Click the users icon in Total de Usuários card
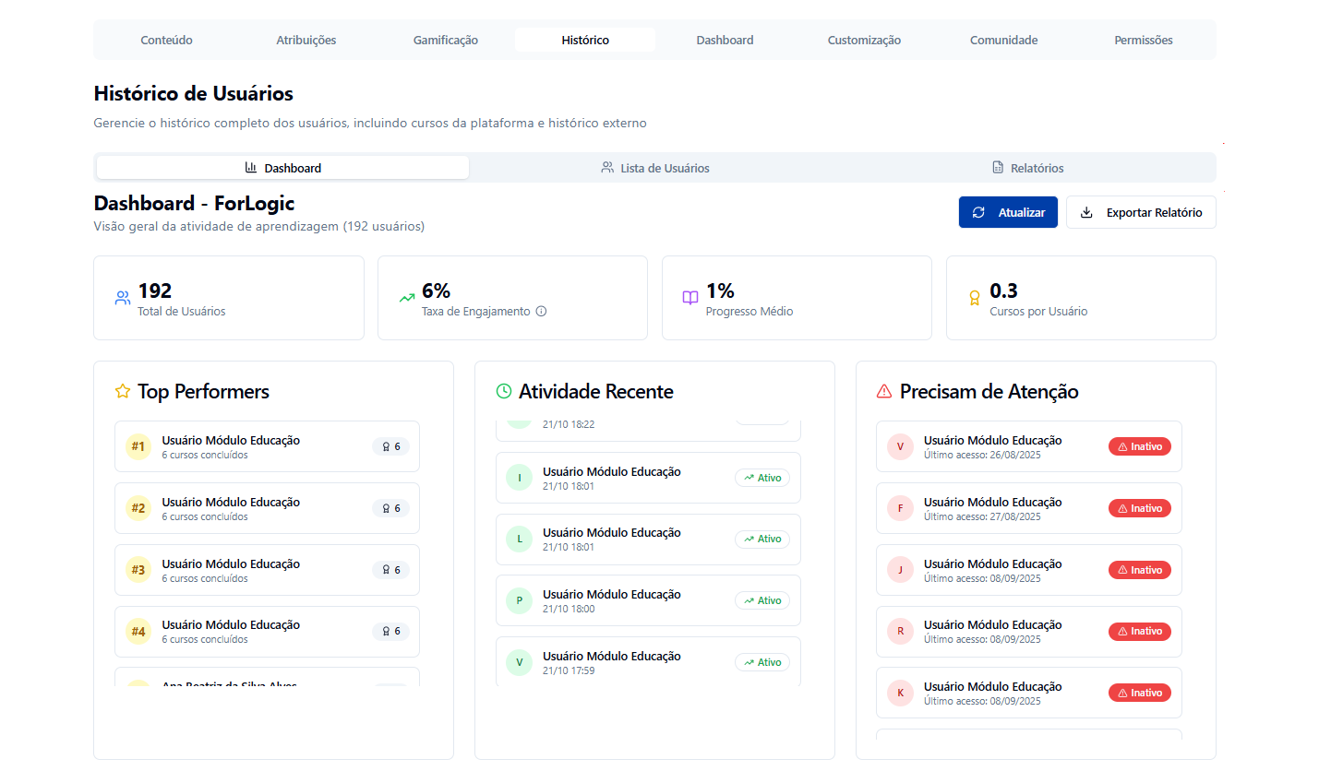Viewport: 1319px width, 771px height. pyautogui.click(x=123, y=298)
